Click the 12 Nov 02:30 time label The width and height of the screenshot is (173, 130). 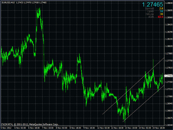coord(103,128)
